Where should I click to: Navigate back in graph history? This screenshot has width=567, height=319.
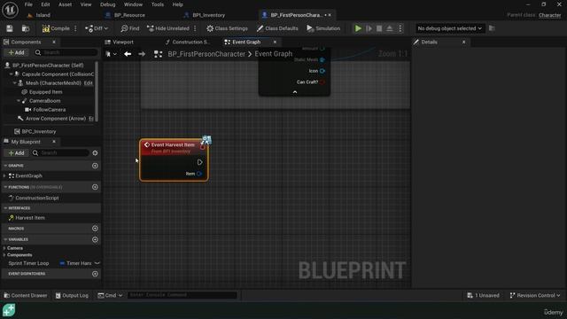click(128, 54)
